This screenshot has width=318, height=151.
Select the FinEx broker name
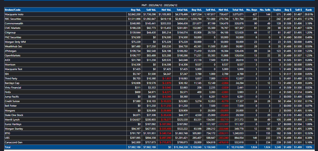click(x=8, y=92)
